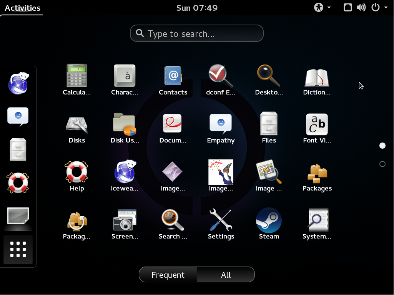Screen dimensions: 394x295
Task: Click the Activities button
Action: click(x=22, y=8)
